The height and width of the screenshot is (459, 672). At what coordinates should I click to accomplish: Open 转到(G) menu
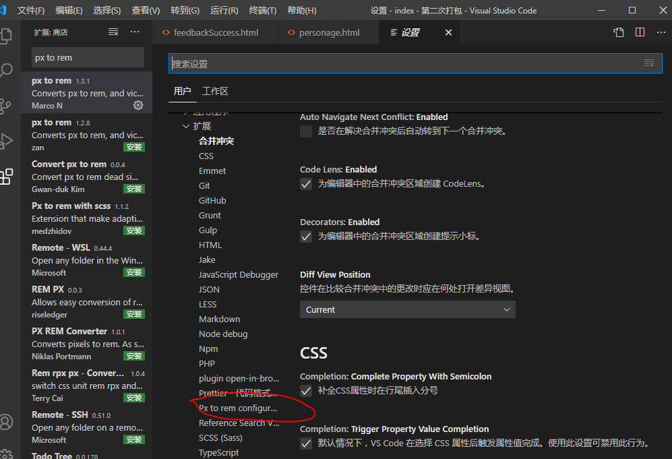tap(185, 10)
